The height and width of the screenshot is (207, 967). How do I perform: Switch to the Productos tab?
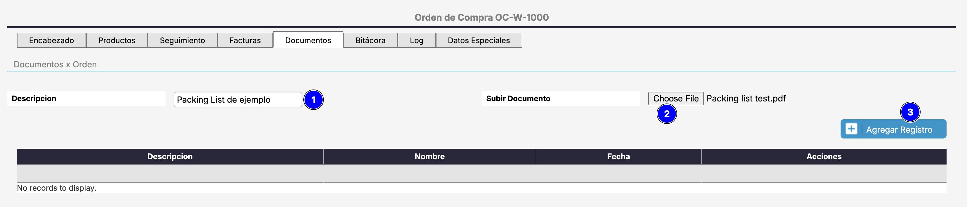[x=117, y=41]
